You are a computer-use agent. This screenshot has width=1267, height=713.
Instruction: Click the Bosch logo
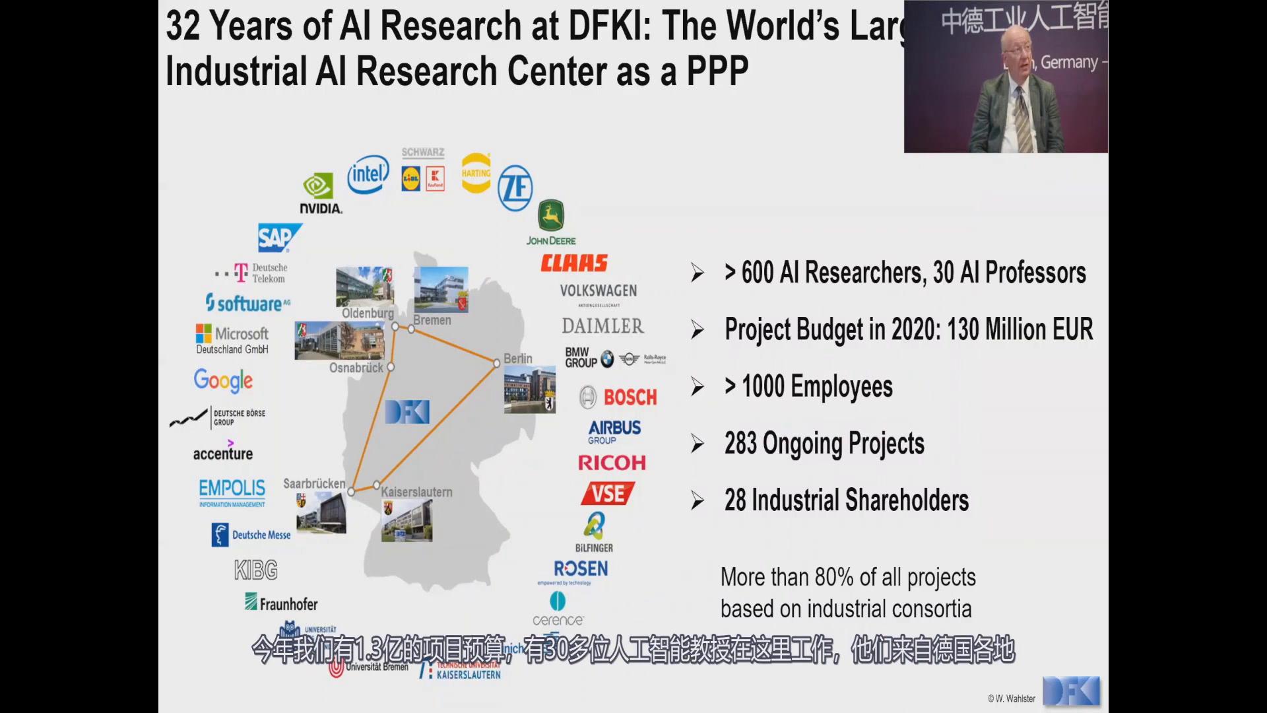pyautogui.click(x=618, y=397)
